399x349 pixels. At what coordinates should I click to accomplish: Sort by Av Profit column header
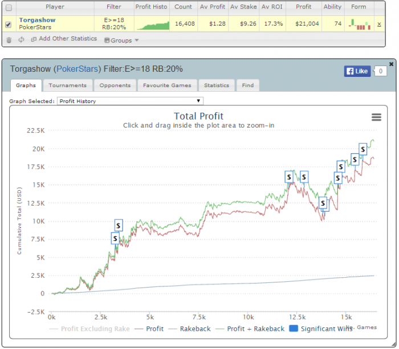point(213,7)
